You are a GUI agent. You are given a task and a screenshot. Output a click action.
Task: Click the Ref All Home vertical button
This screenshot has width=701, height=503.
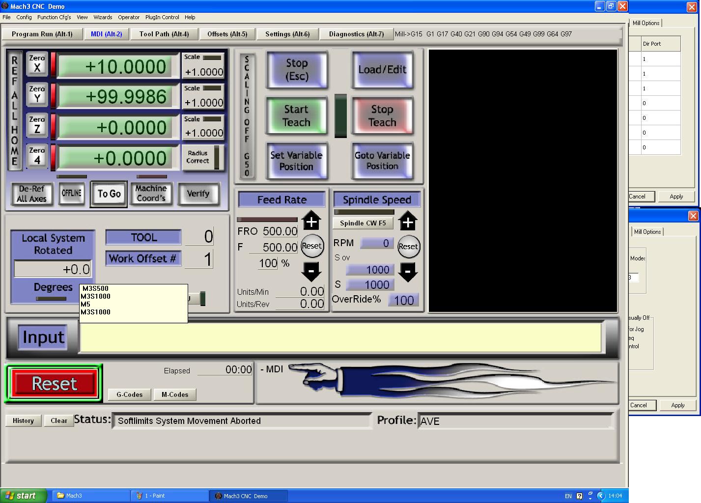coord(15,111)
